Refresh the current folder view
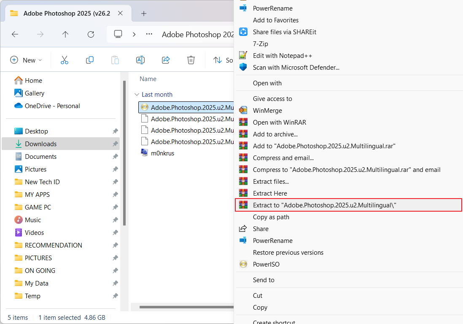Viewport: 463px width, 324px height. coord(91,34)
